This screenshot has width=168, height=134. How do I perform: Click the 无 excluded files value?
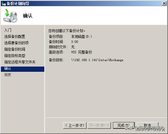73,47
